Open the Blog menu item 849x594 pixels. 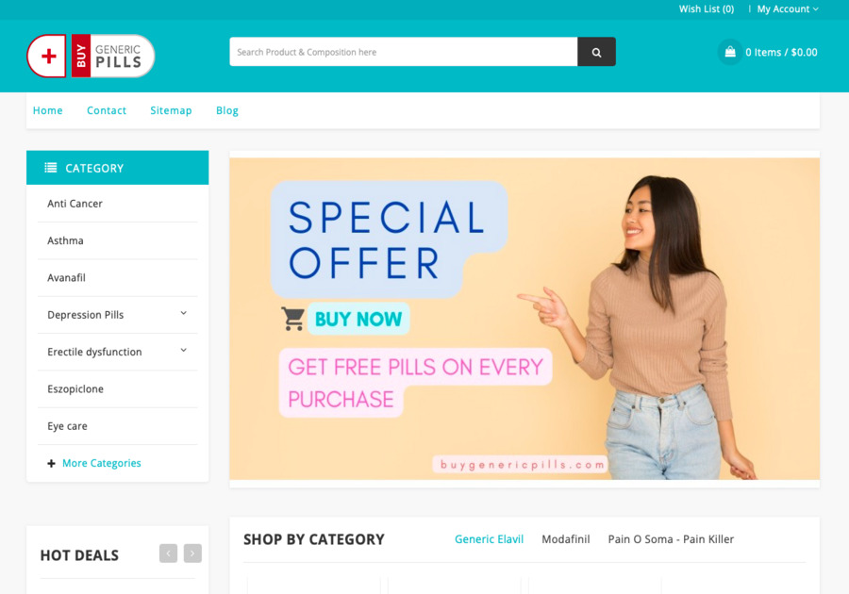click(x=226, y=110)
